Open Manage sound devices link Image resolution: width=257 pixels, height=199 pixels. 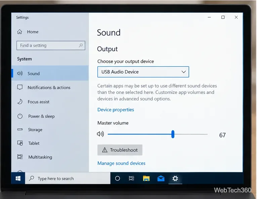click(x=122, y=163)
